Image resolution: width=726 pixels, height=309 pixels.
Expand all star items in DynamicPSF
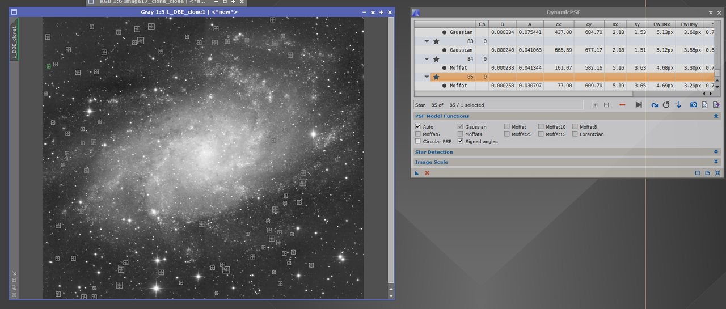coord(595,105)
